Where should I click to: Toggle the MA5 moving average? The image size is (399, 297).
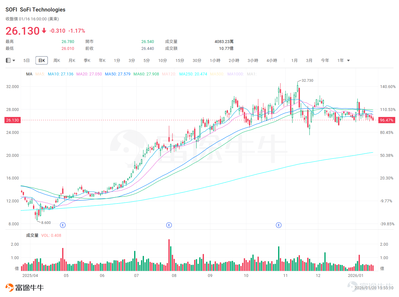tap(40, 74)
